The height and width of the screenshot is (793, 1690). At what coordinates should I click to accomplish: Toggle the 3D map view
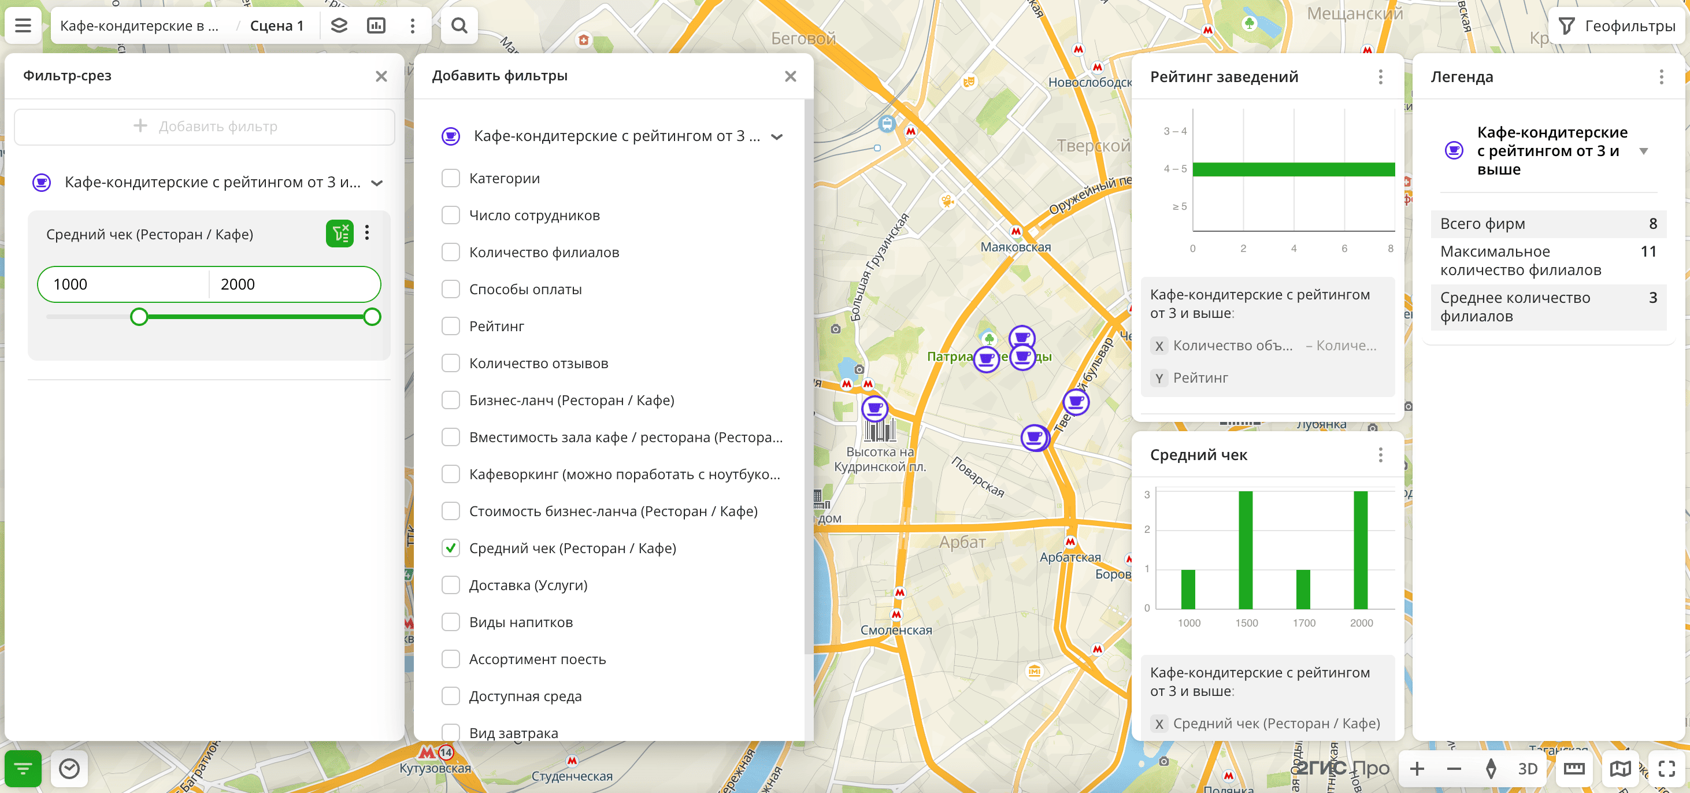1527,768
